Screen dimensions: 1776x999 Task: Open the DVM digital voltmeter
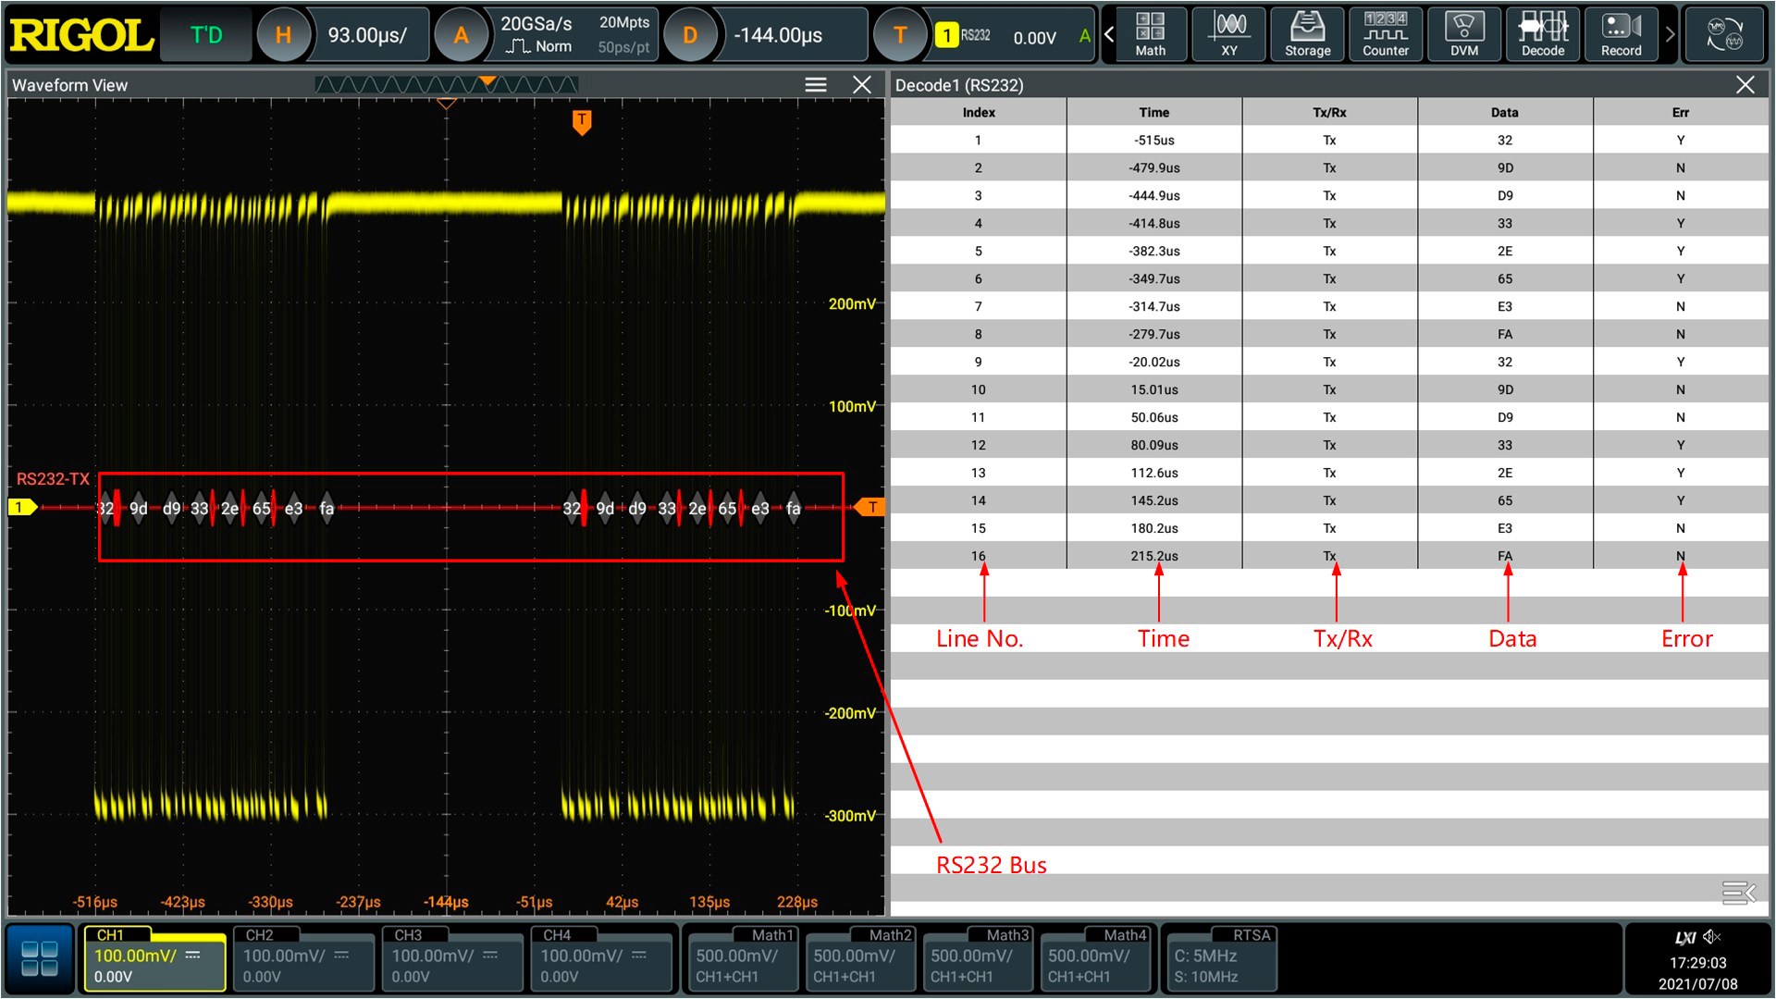tap(1463, 34)
